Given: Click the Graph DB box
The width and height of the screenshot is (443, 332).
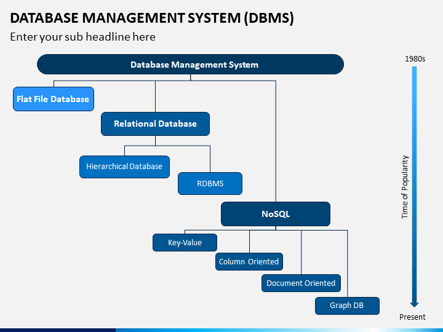Looking at the screenshot, I should click(x=347, y=306).
